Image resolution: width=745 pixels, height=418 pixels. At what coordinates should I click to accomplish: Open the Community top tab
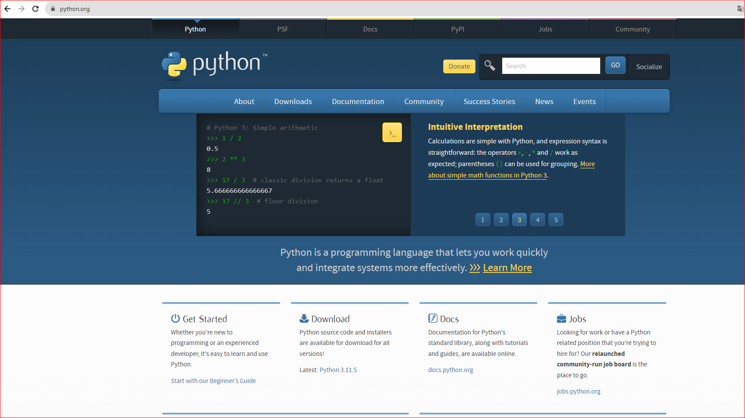(633, 29)
